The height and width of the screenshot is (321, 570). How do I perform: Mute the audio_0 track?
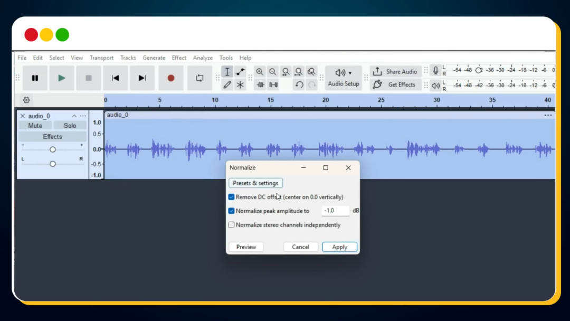pyautogui.click(x=35, y=126)
